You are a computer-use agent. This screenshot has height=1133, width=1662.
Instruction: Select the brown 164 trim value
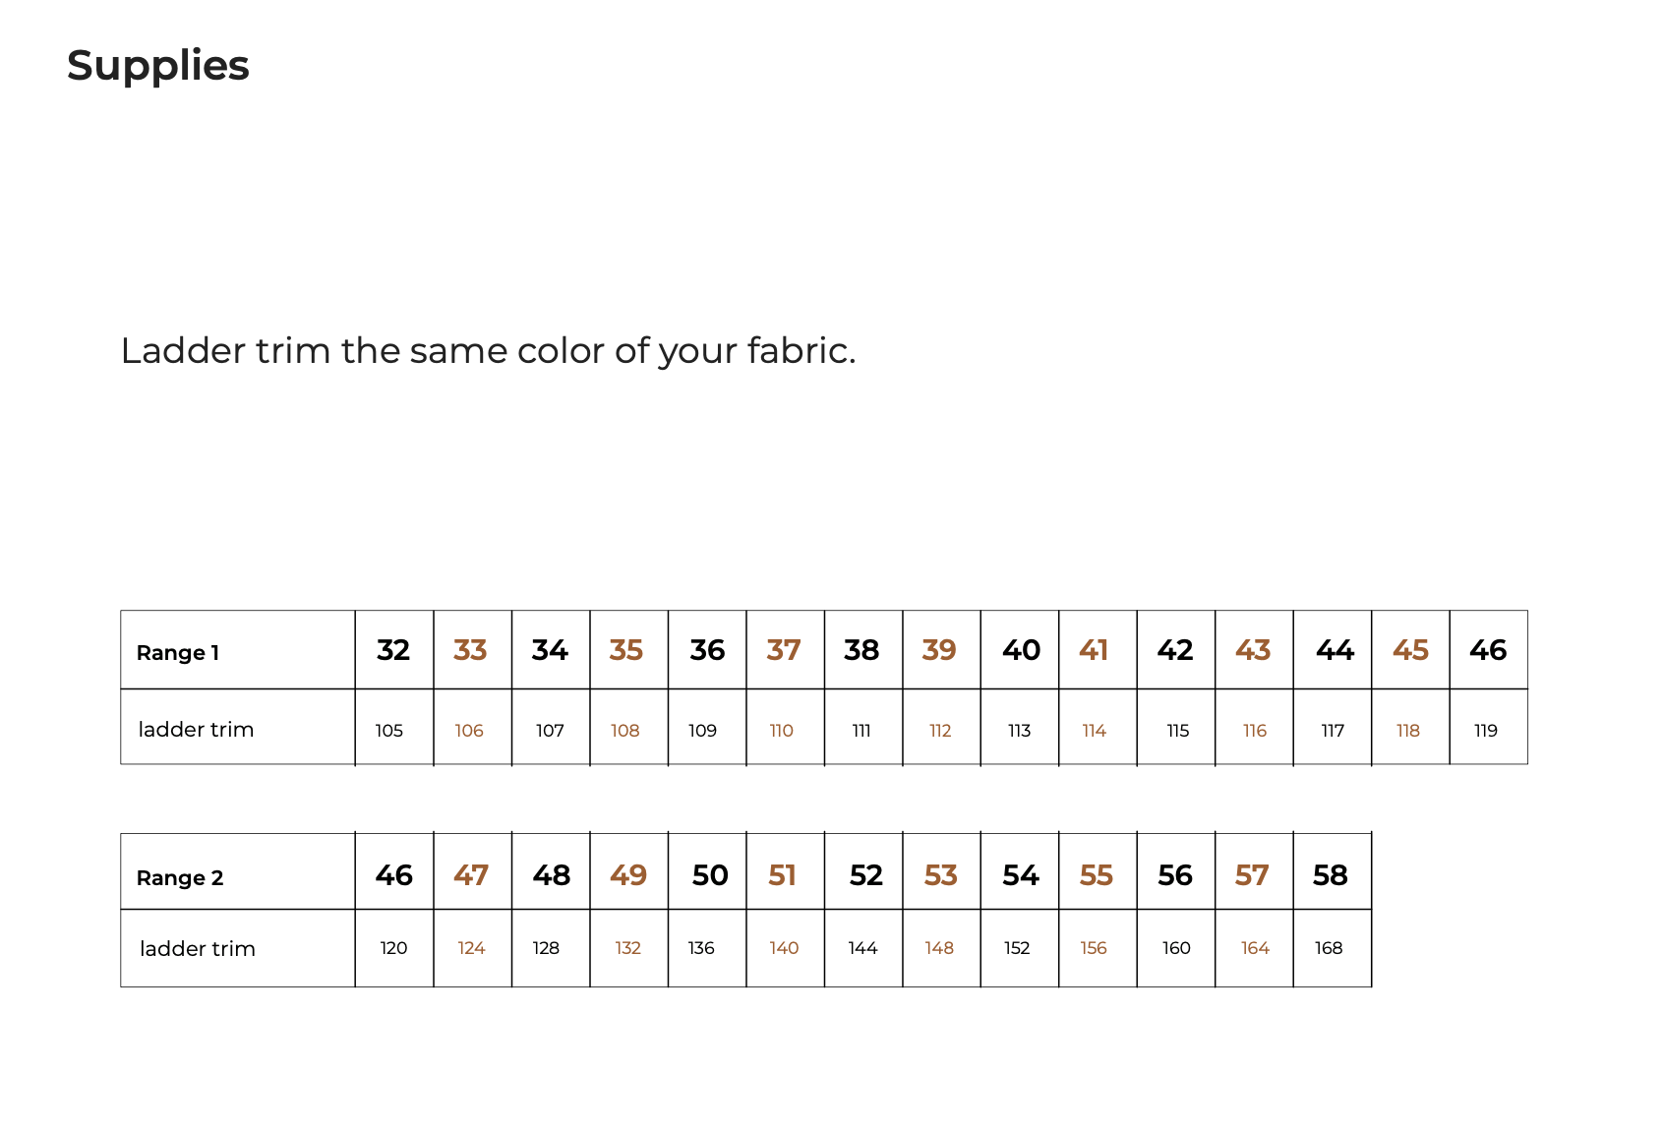coord(1255,948)
